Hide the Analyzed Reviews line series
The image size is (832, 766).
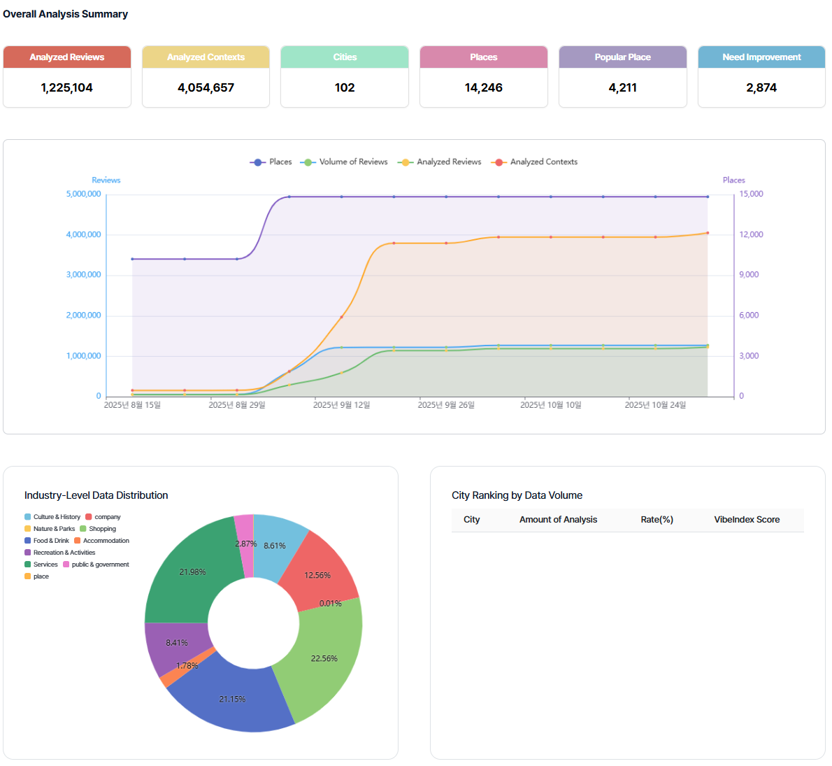click(x=440, y=162)
